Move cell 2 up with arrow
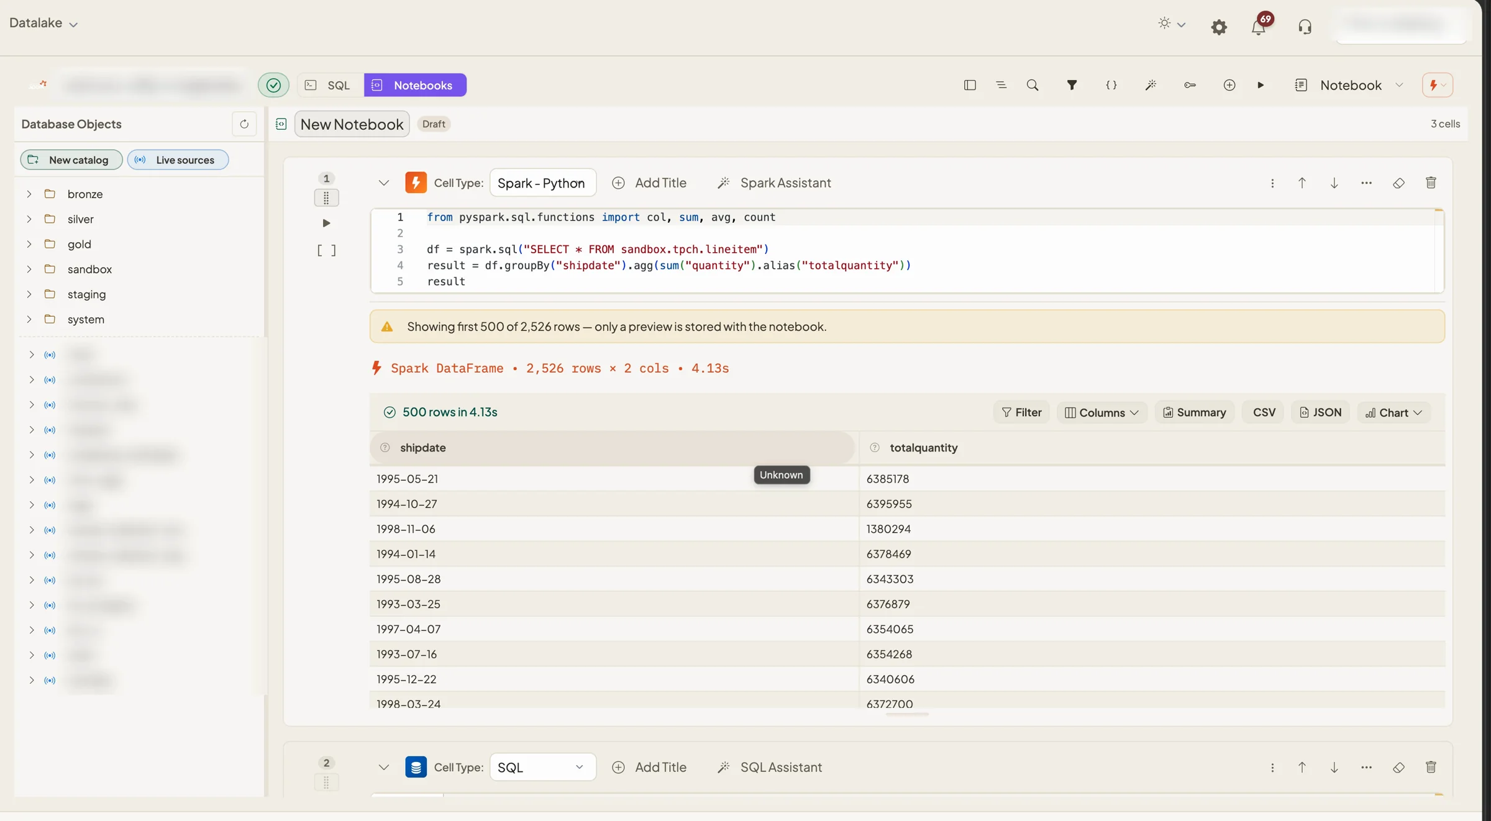This screenshot has width=1491, height=821. click(x=1302, y=767)
